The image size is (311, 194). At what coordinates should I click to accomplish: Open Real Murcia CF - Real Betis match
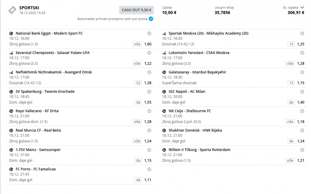38,130
